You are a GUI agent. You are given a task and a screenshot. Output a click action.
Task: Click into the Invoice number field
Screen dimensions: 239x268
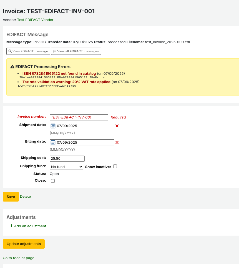pyautogui.click(x=79, y=117)
